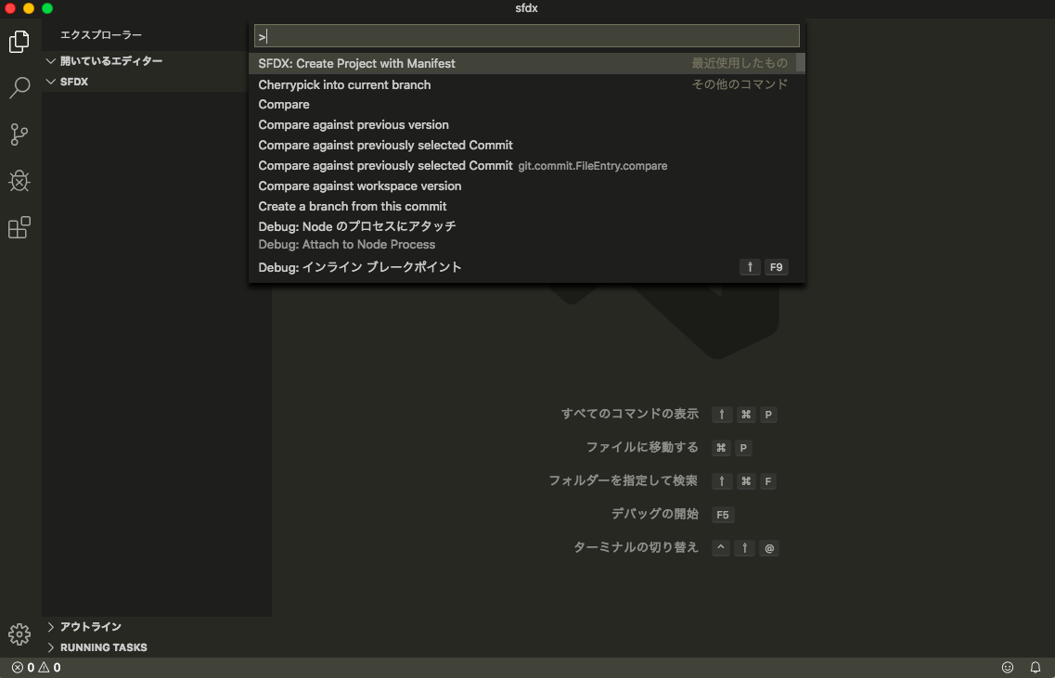
Task: Click the @ key badge
Action: pos(769,548)
